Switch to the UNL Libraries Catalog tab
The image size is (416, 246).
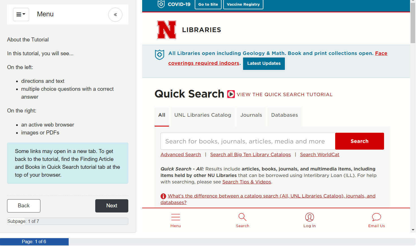203,115
